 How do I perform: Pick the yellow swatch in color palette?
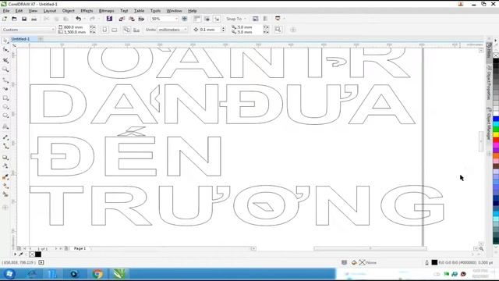[496, 135]
